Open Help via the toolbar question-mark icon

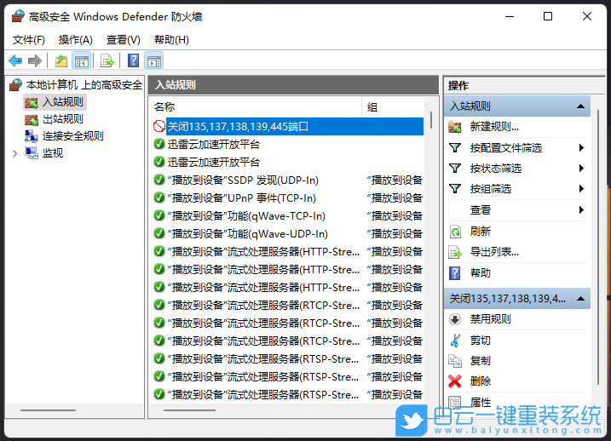(x=133, y=60)
